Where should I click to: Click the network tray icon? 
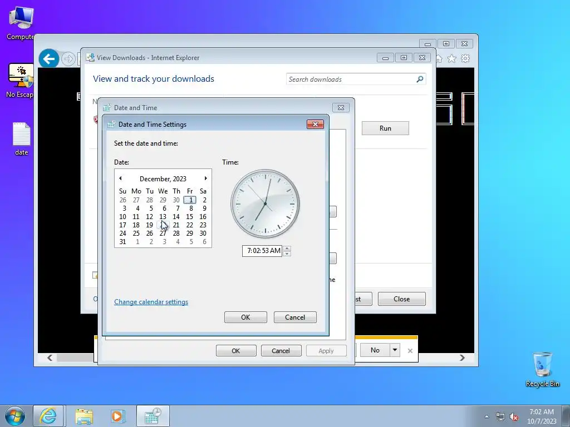tap(500, 416)
